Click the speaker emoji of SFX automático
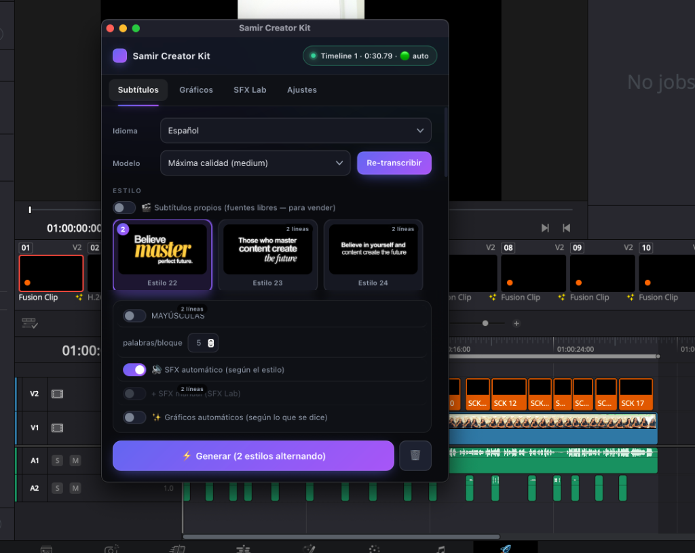The height and width of the screenshot is (553, 695). click(x=157, y=369)
